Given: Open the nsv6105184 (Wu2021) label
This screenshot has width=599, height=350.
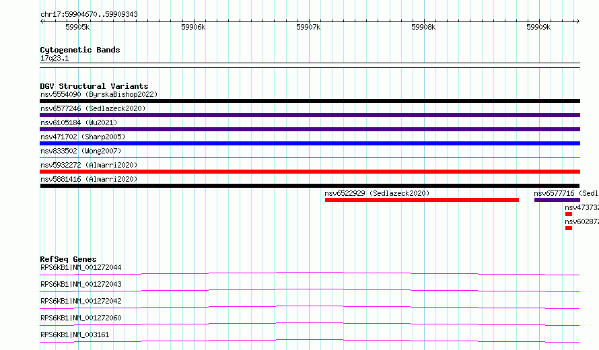Looking at the screenshot, I should (79, 123).
